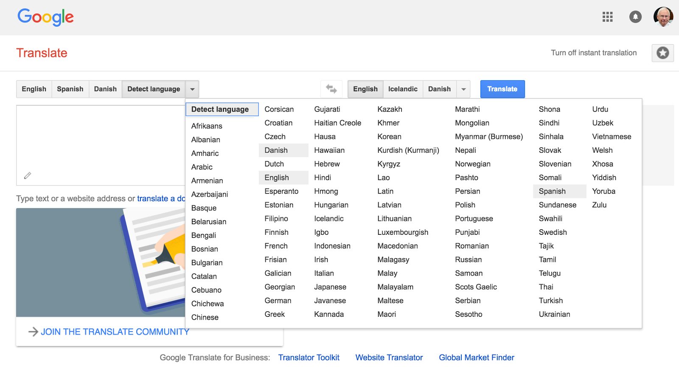Select Esperanto from the list
Image resolution: width=679 pixels, height=369 pixels.
(281, 191)
